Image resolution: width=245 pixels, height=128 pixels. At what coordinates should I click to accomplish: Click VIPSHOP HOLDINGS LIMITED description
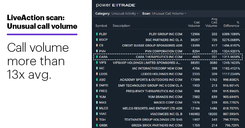tap(147, 63)
